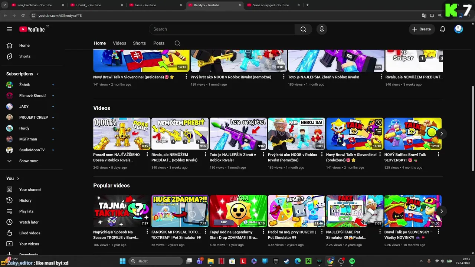The height and width of the screenshot is (267, 475).
Task: Search within the Bendyxx channel
Action: coord(177,43)
